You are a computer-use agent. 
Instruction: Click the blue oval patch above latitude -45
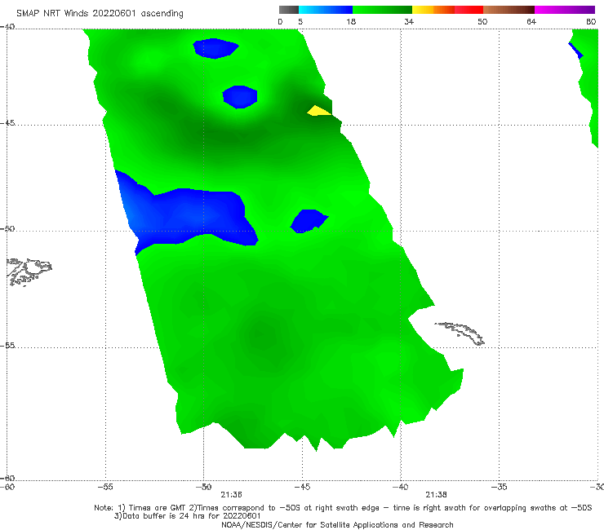point(240,97)
